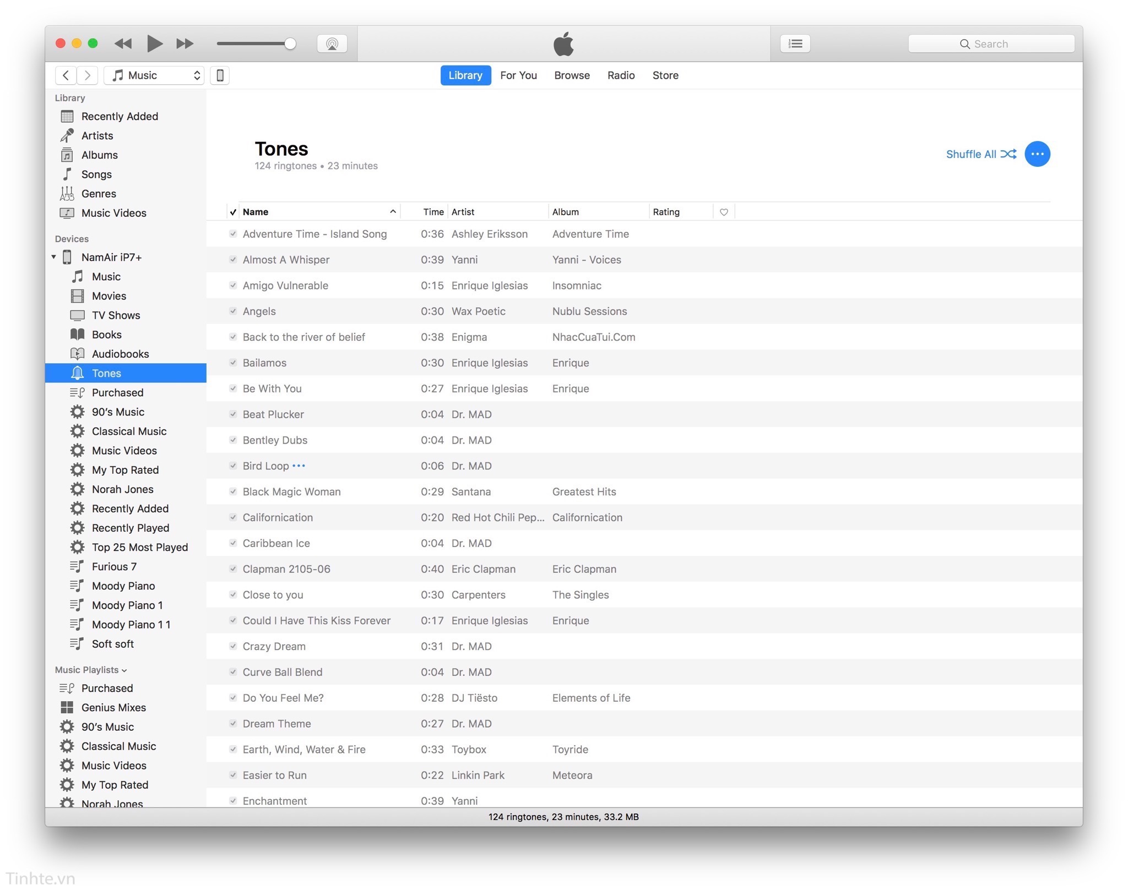Click the loved heart column header

[724, 212]
